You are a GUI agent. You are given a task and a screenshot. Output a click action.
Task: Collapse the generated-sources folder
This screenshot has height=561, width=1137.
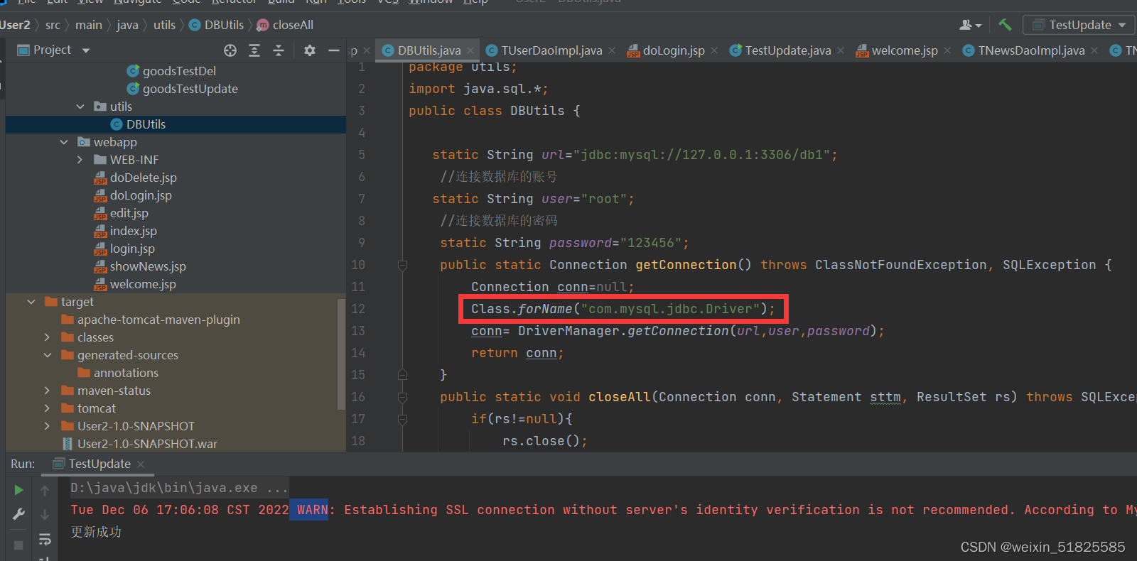[x=48, y=355]
